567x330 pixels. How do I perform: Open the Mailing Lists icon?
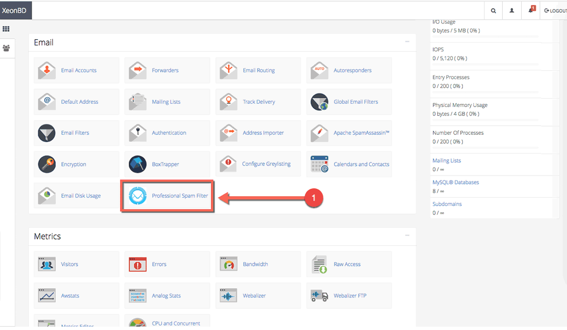click(x=137, y=102)
